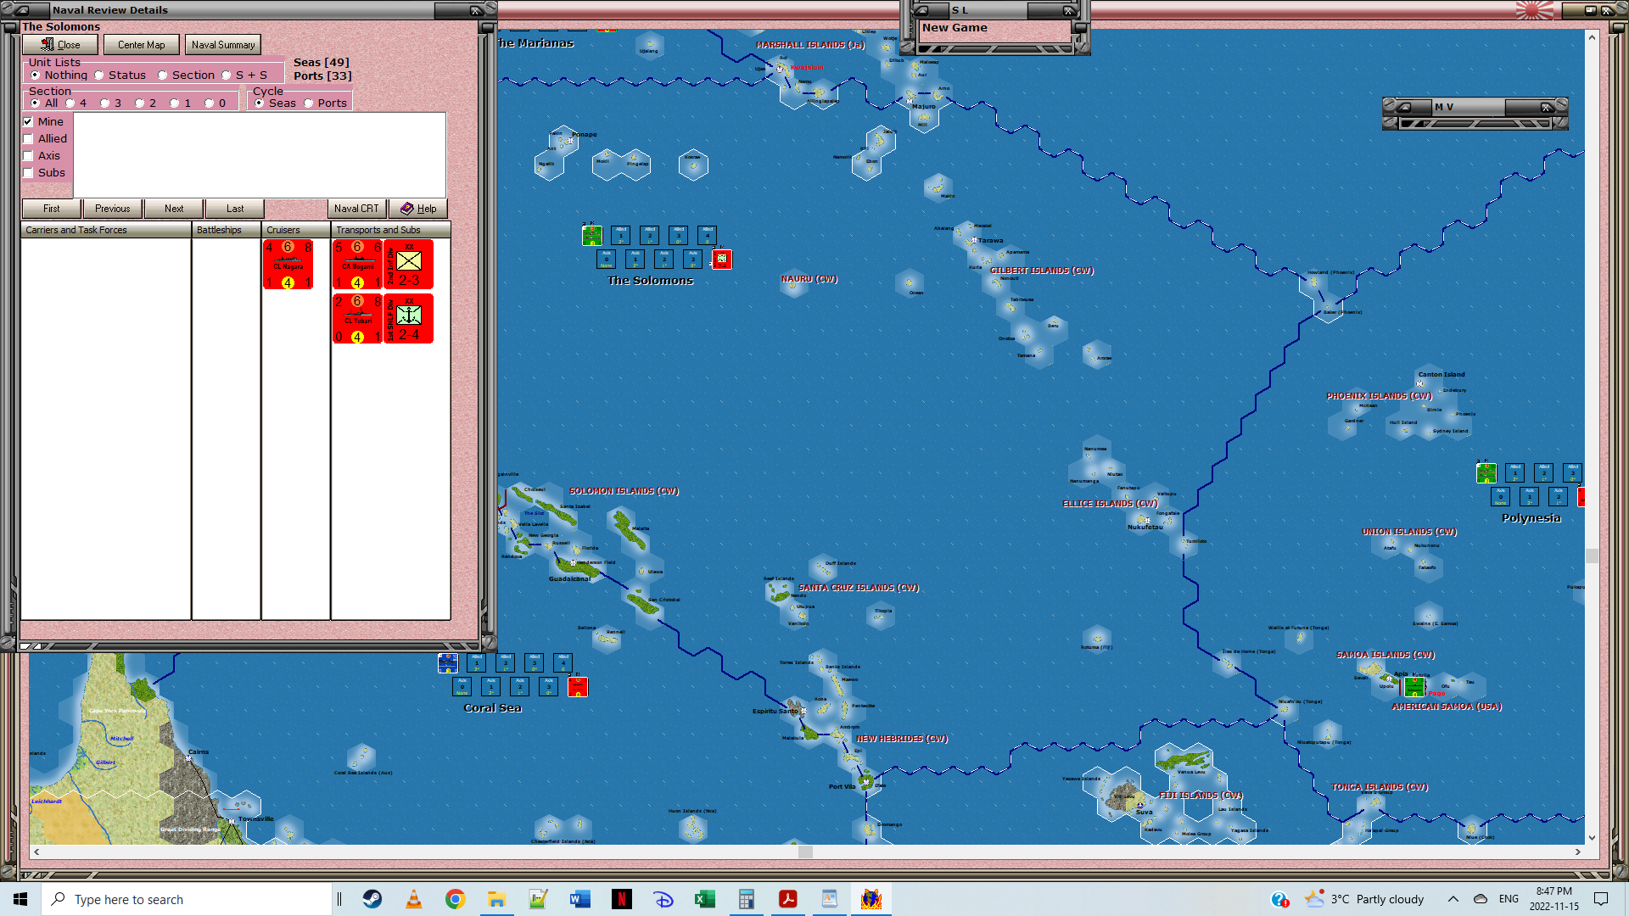The width and height of the screenshot is (1629, 916).
Task: Select the Ports cycle radio button
Action: (x=309, y=103)
